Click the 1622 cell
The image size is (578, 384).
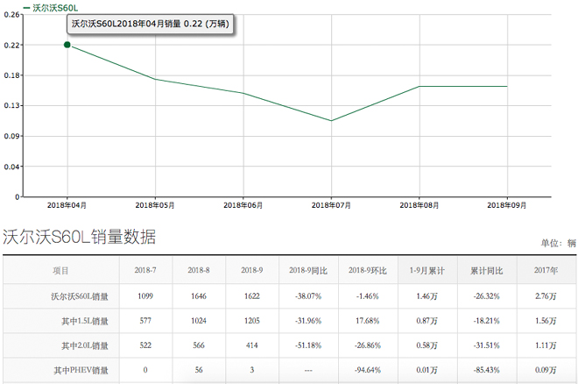(x=251, y=296)
